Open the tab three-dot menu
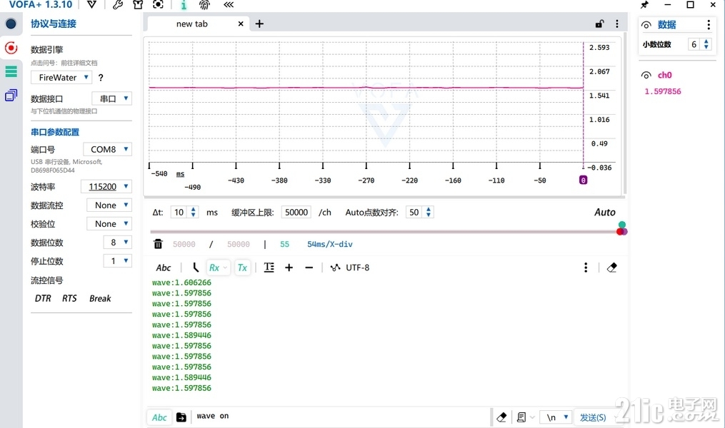Screen dimensions: 725x428 [x=617, y=24]
